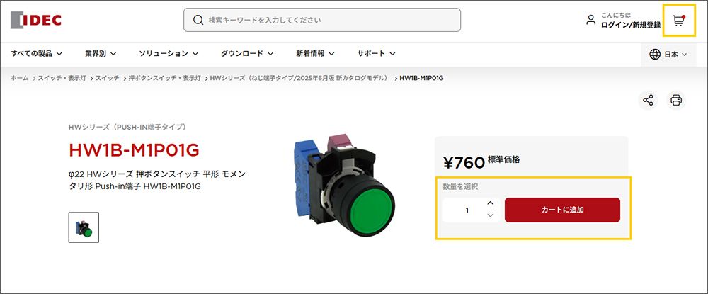The image size is (708, 294).
Task: Open the ダウンロード menu
Action: point(247,53)
